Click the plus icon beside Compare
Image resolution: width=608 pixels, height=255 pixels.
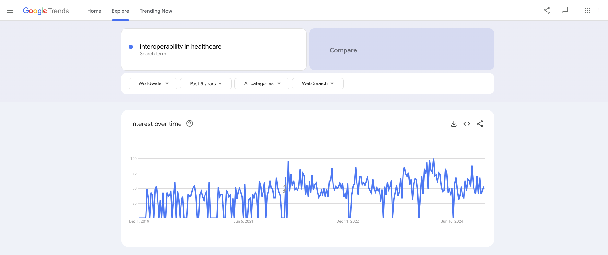pyautogui.click(x=321, y=50)
